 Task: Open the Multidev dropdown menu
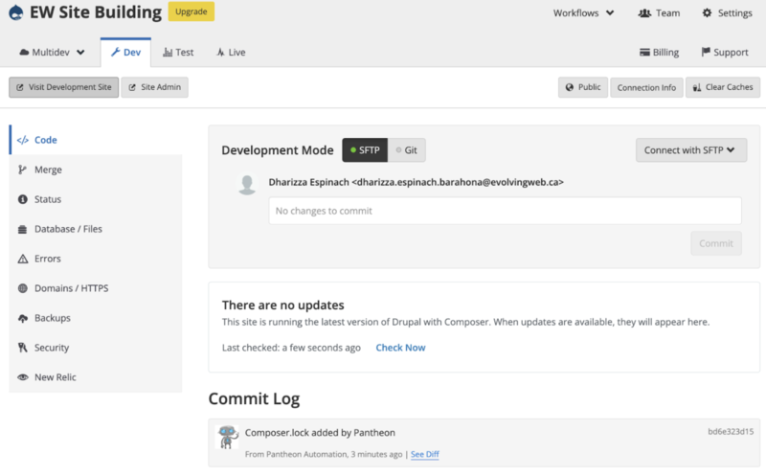click(52, 53)
